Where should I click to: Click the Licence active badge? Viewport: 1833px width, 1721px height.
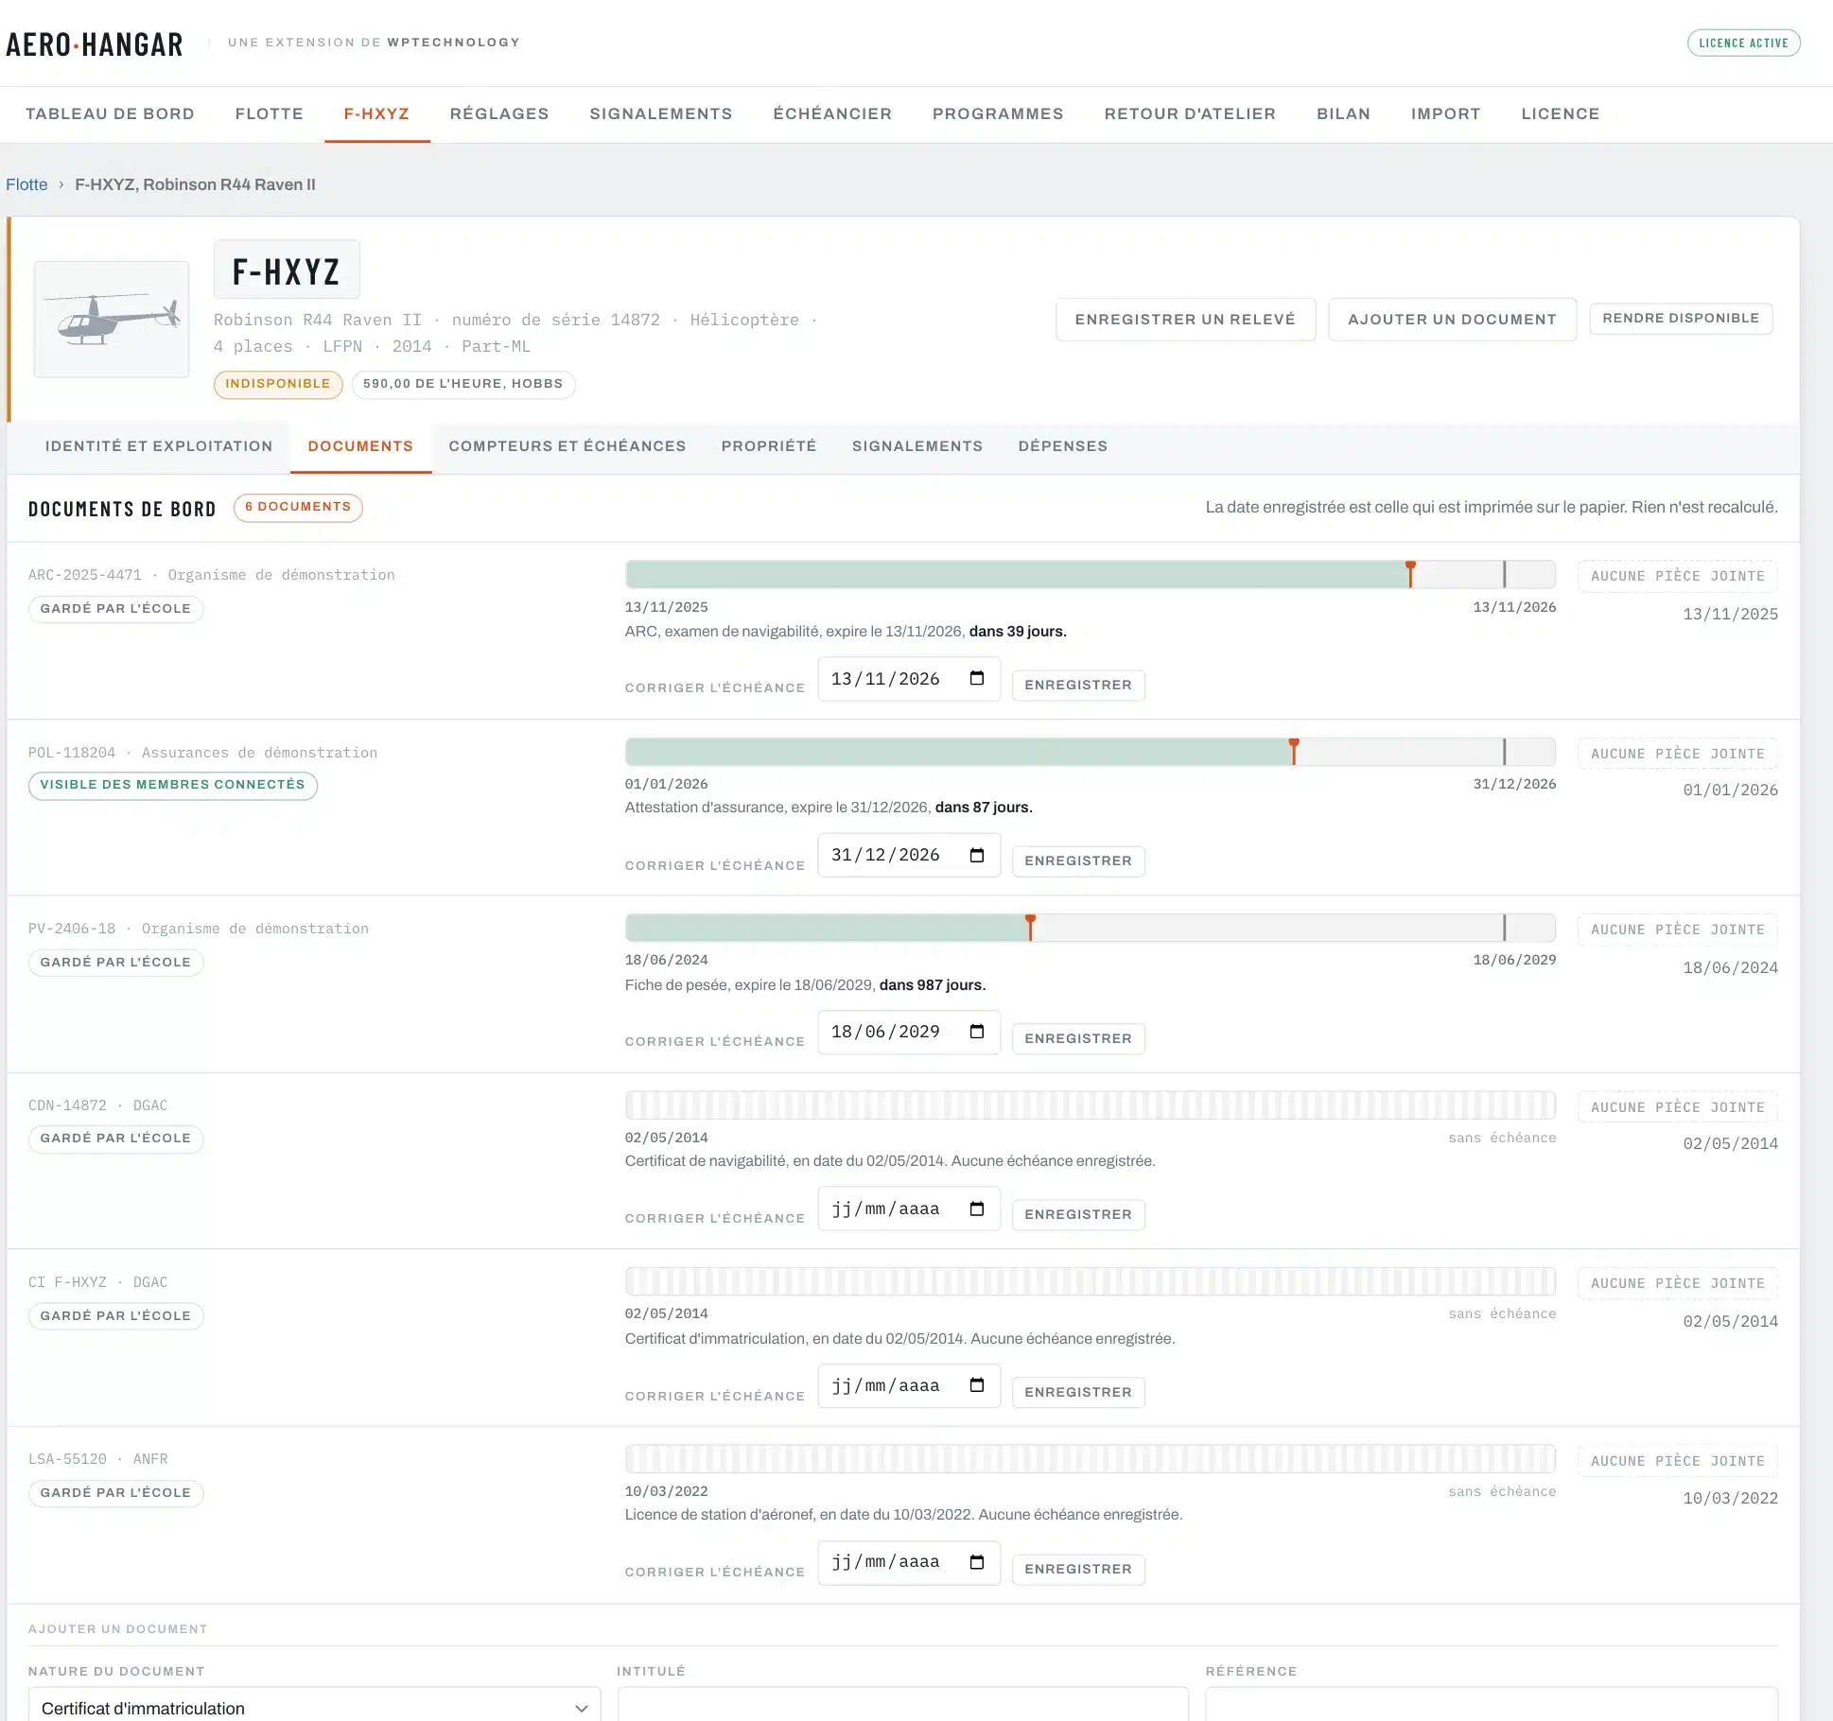pyautogui.click(x=1743, y=43)
